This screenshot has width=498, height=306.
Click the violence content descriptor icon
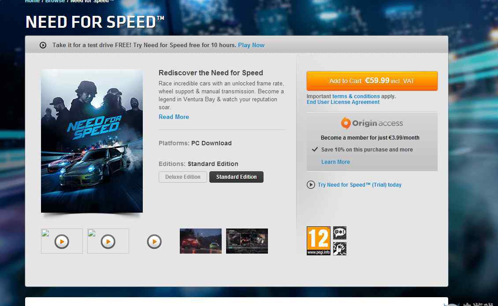(x=339, y=249)
